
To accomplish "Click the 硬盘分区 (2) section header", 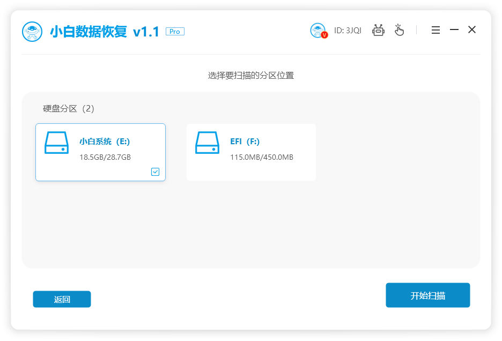I will (x=69, y=108).
